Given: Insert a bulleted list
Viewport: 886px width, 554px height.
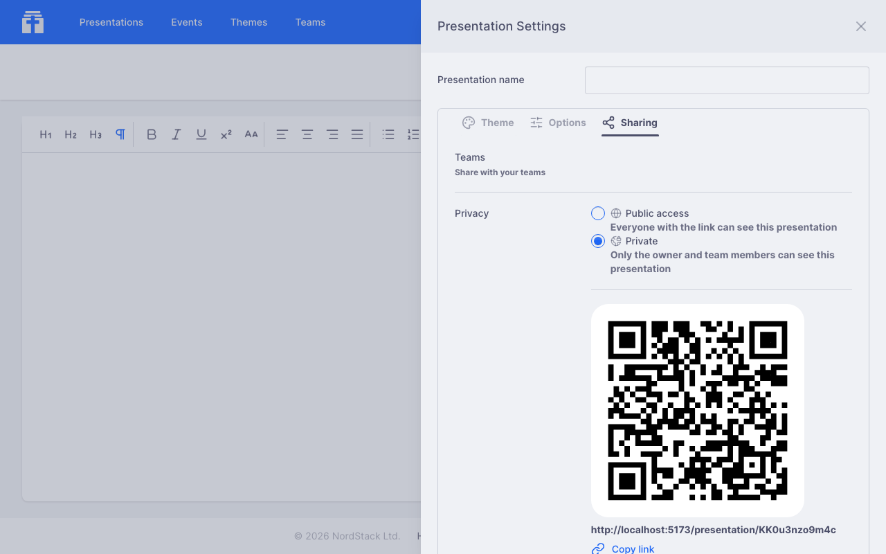Looking at the screenshot, I should tap(388, 134).
